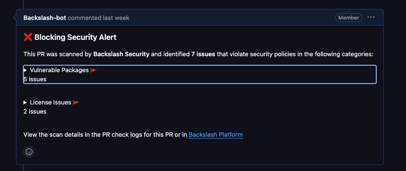This screenshot has width=406, height=171.
Task: Expand Vulnerable Packages disclosure triangle
Action: [25, 70]
